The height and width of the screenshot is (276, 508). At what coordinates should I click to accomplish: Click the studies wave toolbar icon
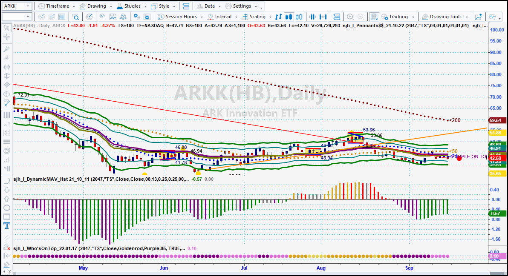[102, 17]
